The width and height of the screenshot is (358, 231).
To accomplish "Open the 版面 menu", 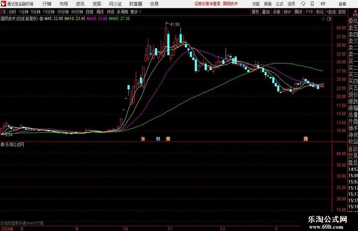I will 268,4.
